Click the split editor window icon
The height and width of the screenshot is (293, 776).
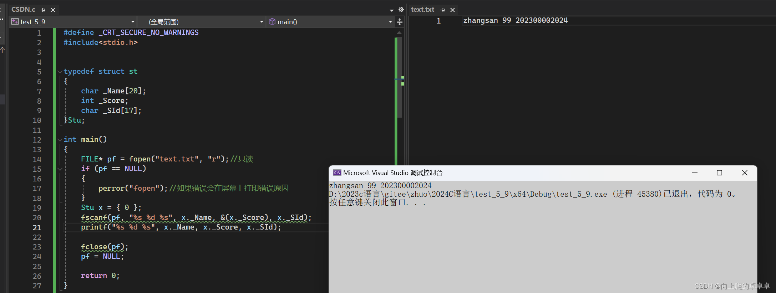tap(400, 22)
